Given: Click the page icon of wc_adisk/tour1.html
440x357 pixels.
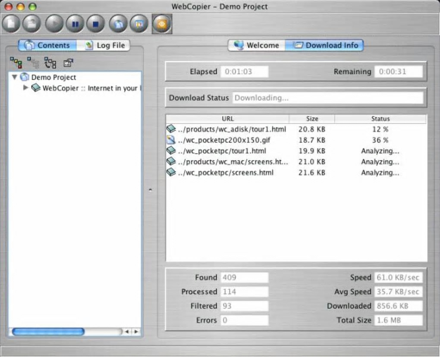Looking at the screenshot, I should click(x=171, y=129).
